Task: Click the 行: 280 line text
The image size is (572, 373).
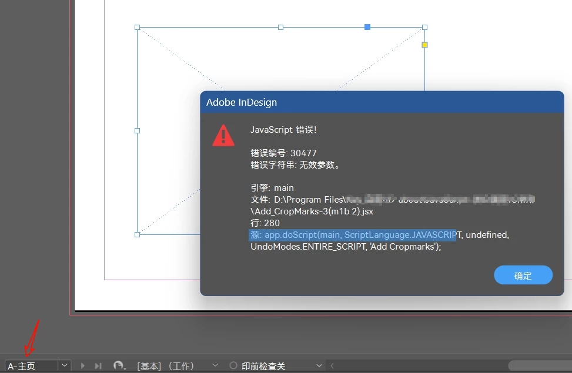Action: [265, 223]
